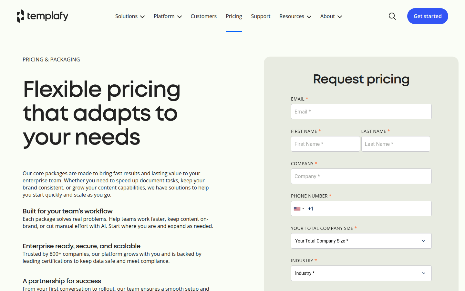Click the Get started button
Viewport: 465px width, 291px height.
[428, 16]
